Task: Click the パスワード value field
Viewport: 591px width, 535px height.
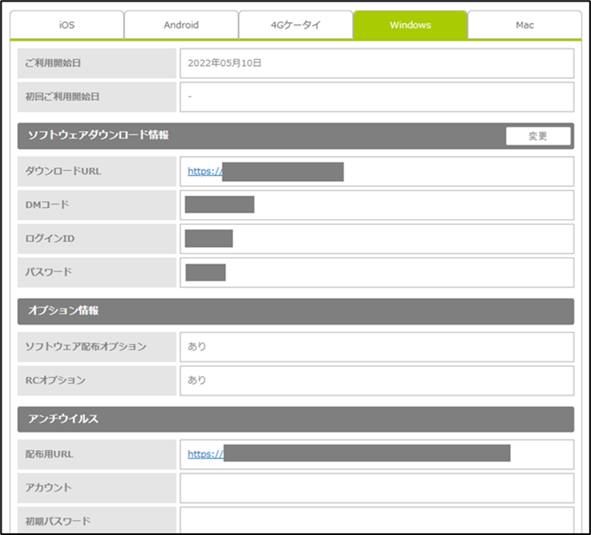Action: pyautogui.click(x=377, y=272)
